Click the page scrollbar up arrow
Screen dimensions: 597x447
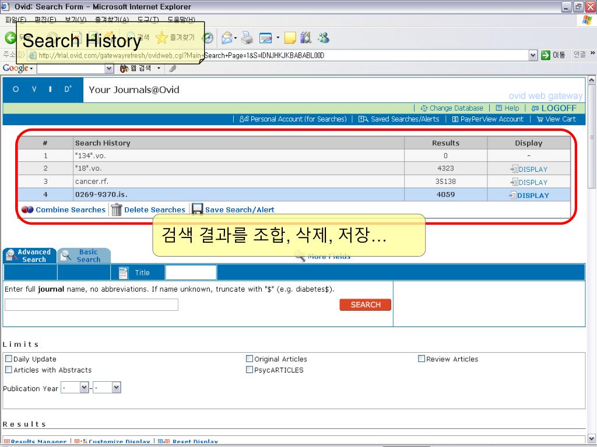(591, 80)
